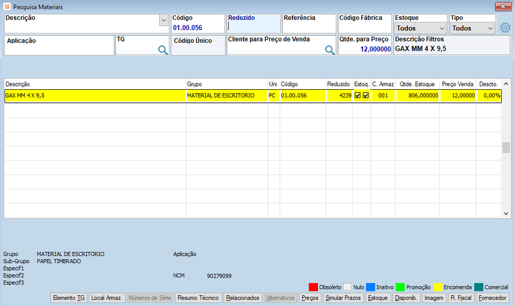Click the Pesquisa Materiais app icon in title bar
514x306 pixels.
7,6
